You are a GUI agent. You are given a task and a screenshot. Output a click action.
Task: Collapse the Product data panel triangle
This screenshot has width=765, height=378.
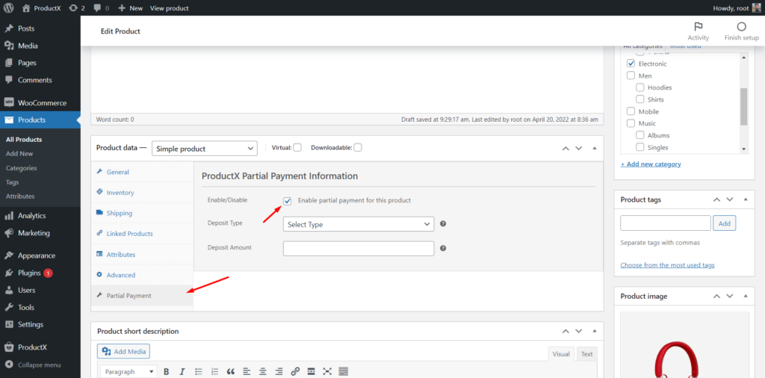click(x=594, y=148)
